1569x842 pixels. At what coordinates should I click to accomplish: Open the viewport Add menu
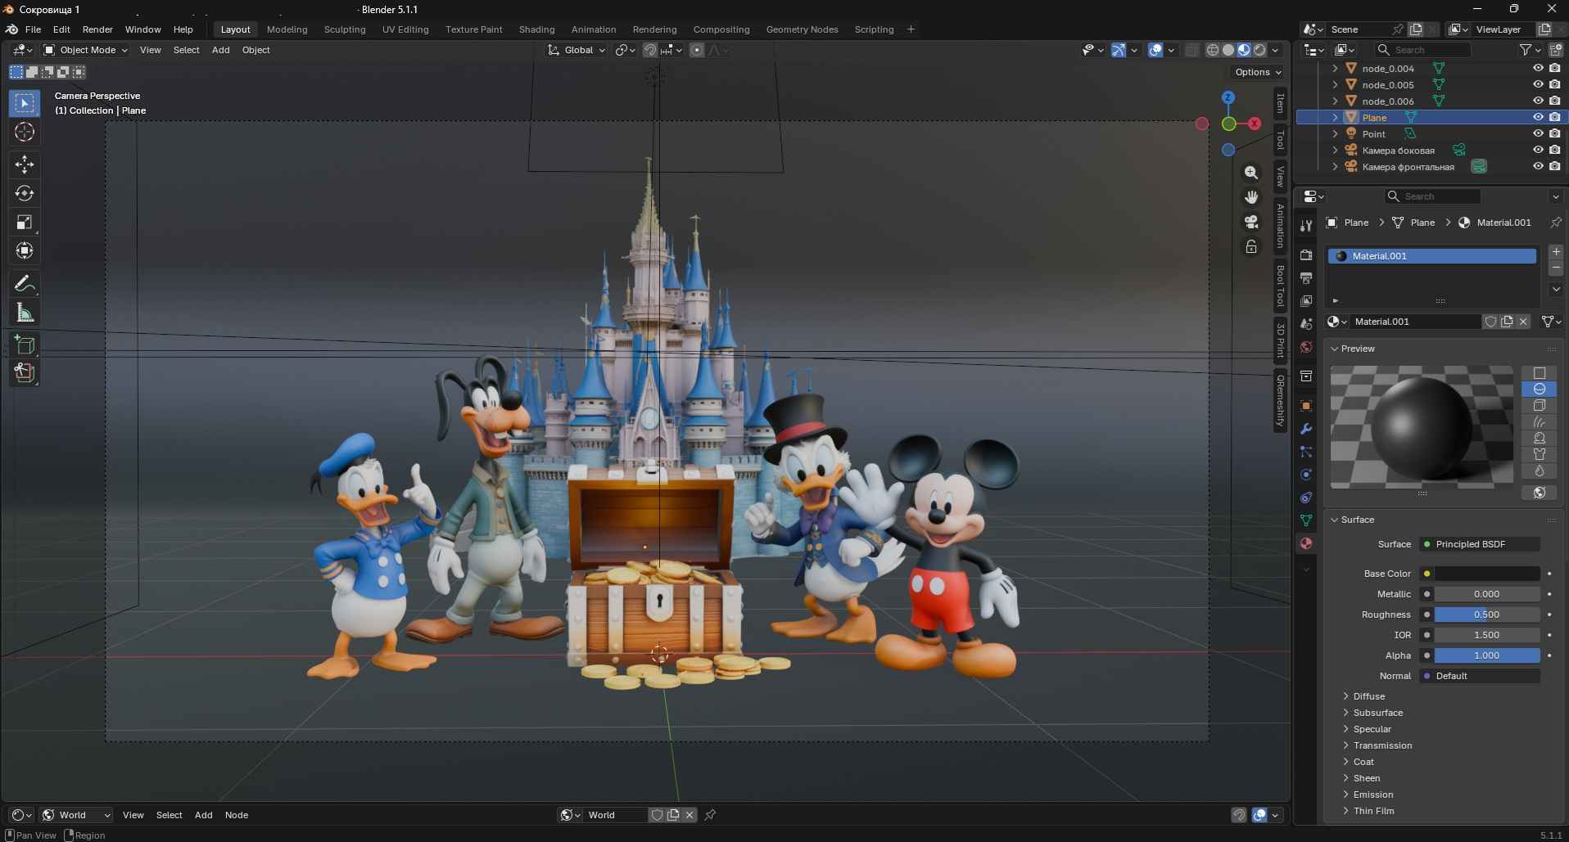[220, 50]
